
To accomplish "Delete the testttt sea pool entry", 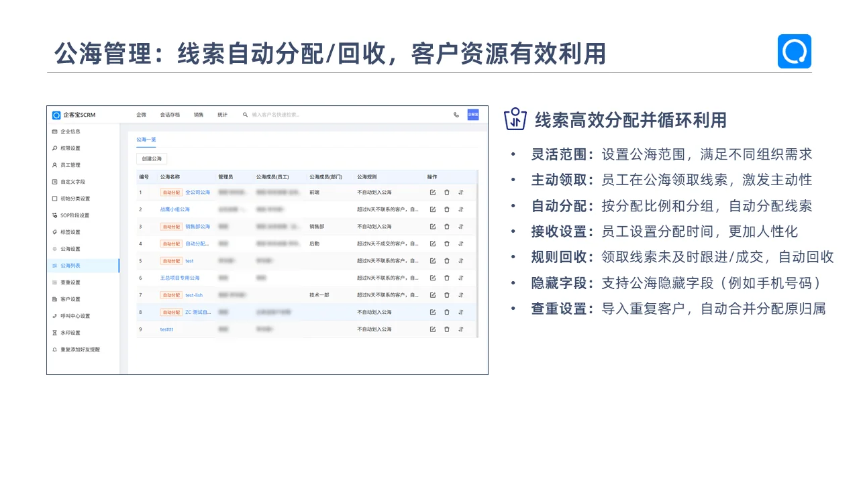I will click(x=447, y=329).
